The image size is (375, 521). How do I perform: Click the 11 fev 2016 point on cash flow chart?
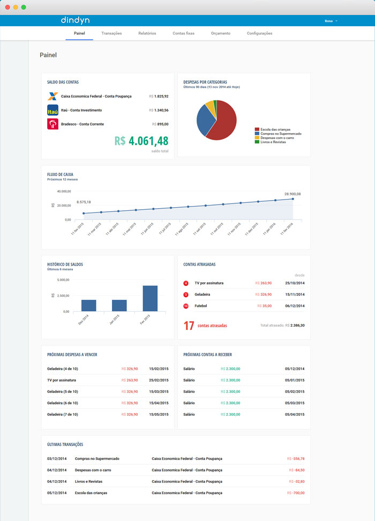(x=292, y=199)
